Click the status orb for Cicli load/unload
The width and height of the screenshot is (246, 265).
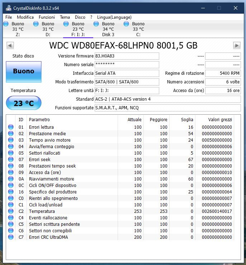point(11,205)
